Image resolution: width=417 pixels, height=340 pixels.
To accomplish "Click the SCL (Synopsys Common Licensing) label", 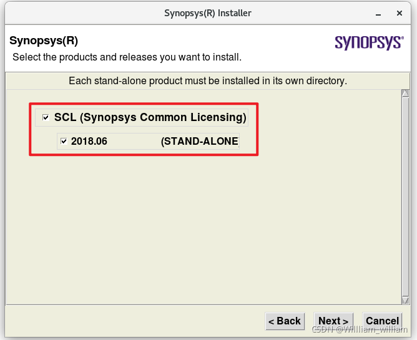I will [x=150, y=117].
